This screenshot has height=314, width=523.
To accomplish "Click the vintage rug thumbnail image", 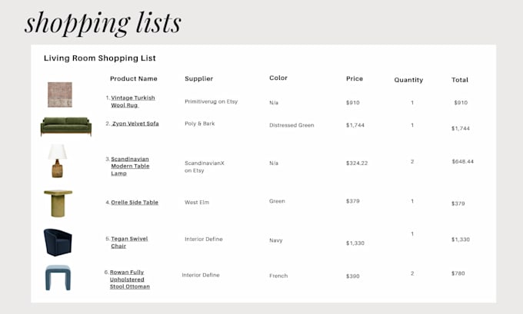I will coord(60,94).
